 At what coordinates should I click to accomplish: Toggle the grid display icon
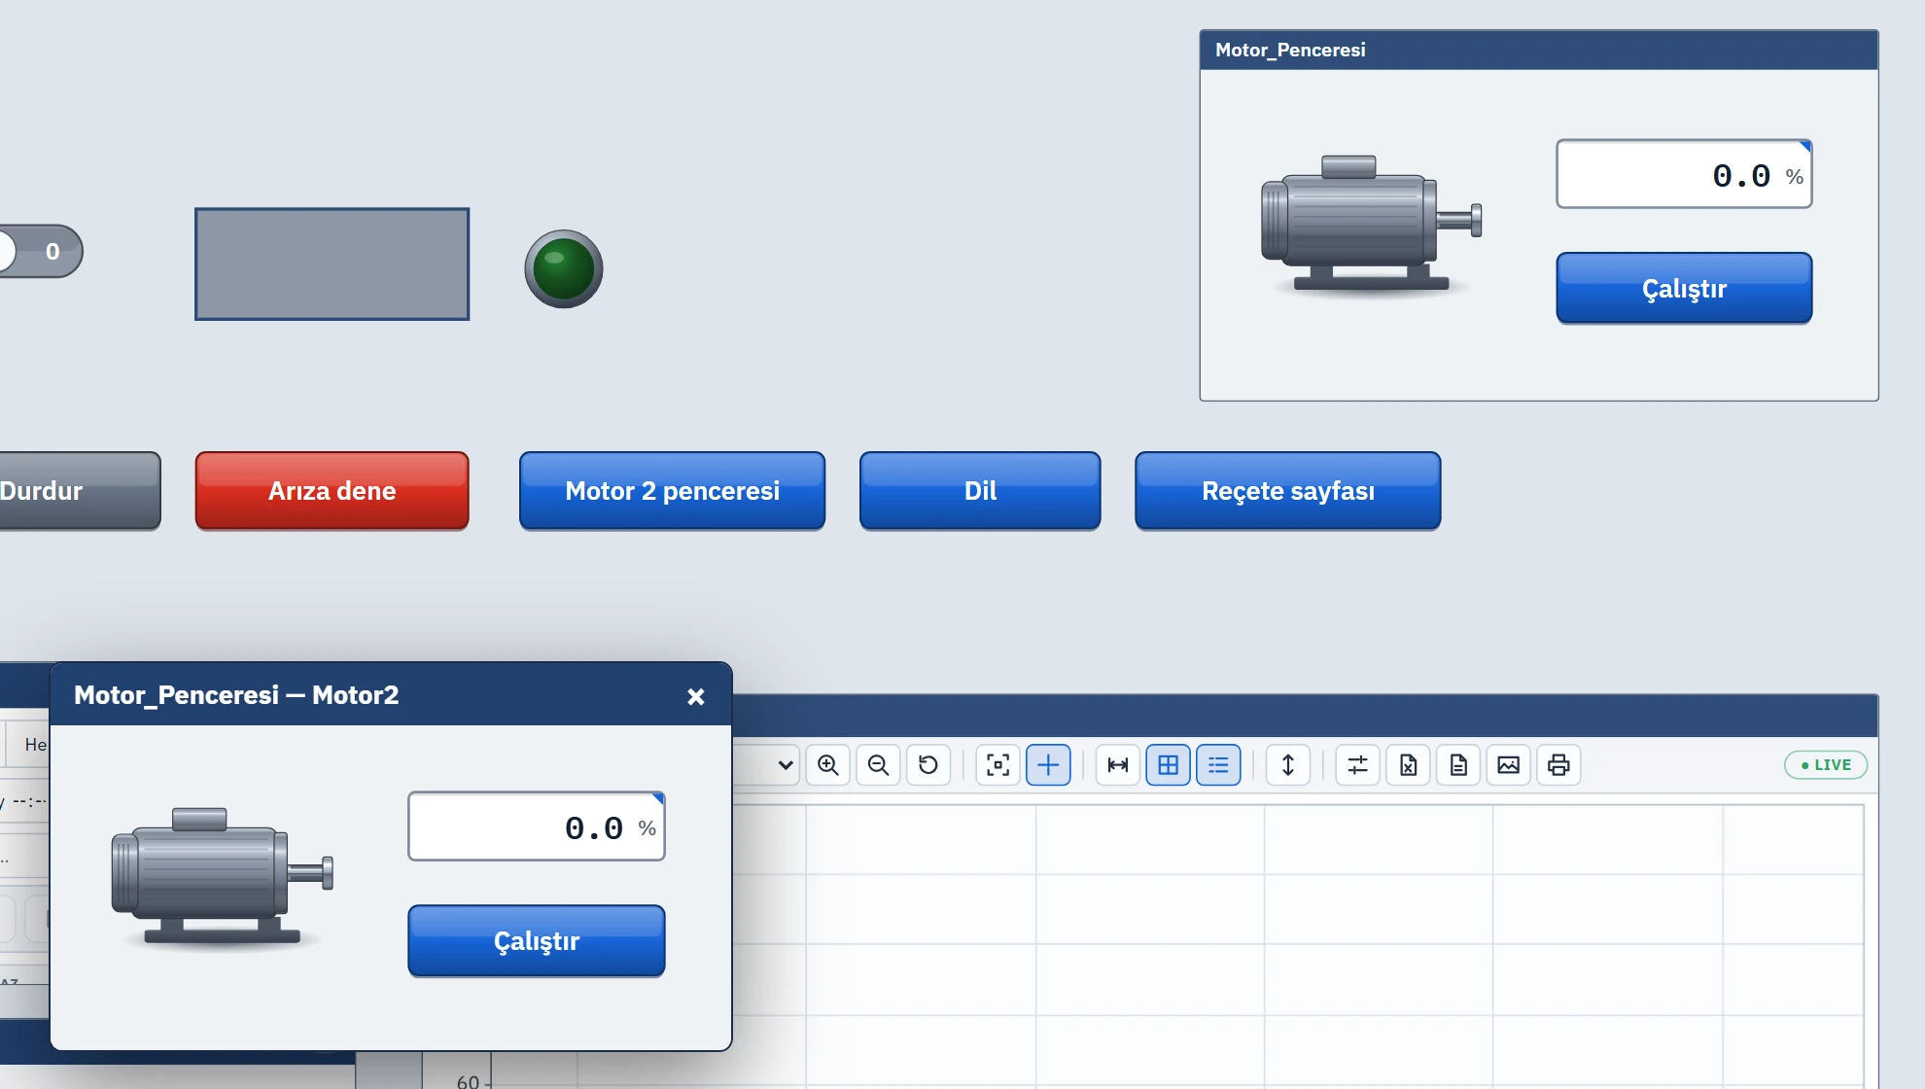point(1169,765)
